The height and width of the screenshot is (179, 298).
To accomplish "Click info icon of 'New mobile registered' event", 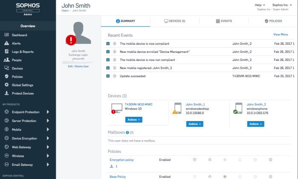I will tap(108, 68).
